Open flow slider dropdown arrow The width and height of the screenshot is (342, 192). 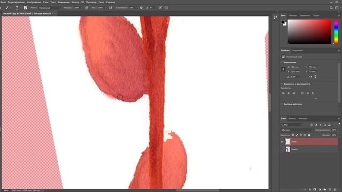(105, 7)
